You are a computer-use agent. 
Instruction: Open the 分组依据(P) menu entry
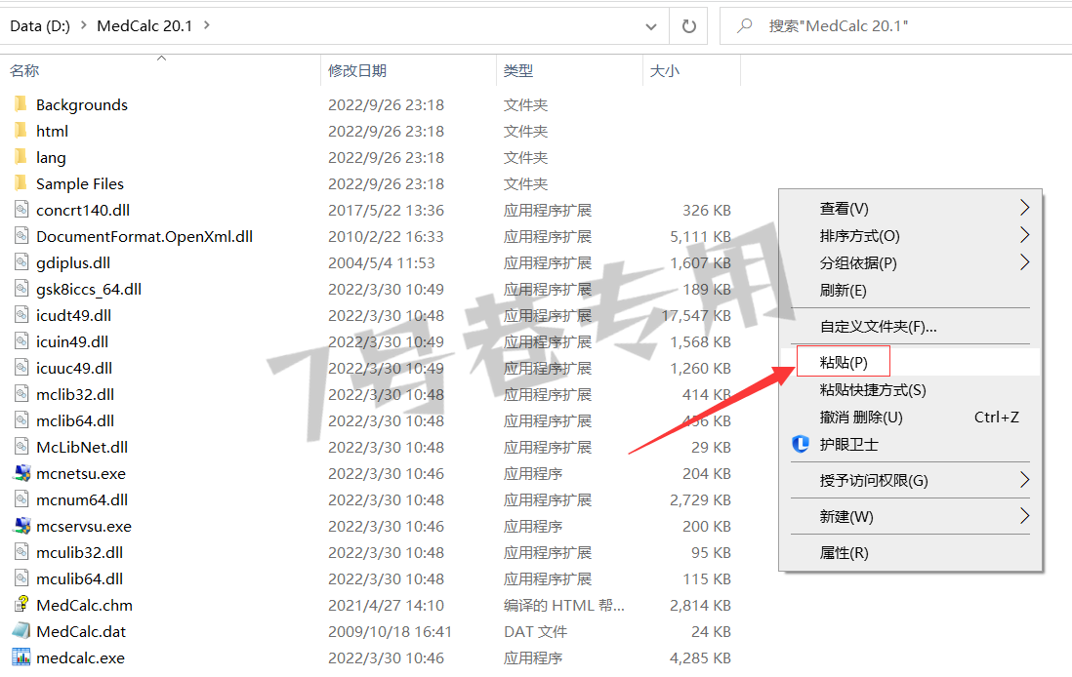[x=911, y=263]
